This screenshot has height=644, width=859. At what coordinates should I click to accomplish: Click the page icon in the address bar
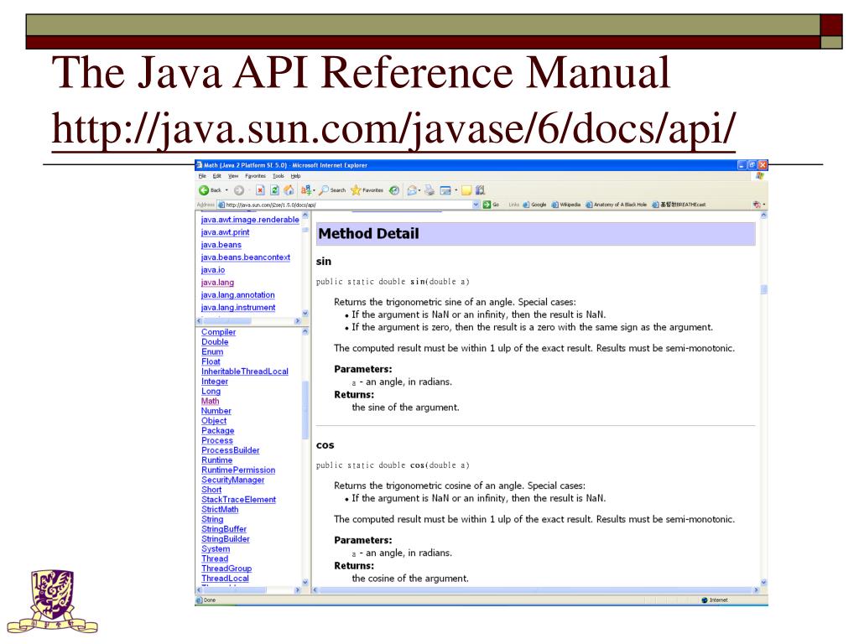pyautogui.click(x=221, y=205)
